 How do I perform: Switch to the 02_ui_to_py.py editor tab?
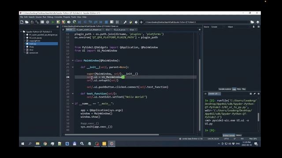[x=120, y=29]
